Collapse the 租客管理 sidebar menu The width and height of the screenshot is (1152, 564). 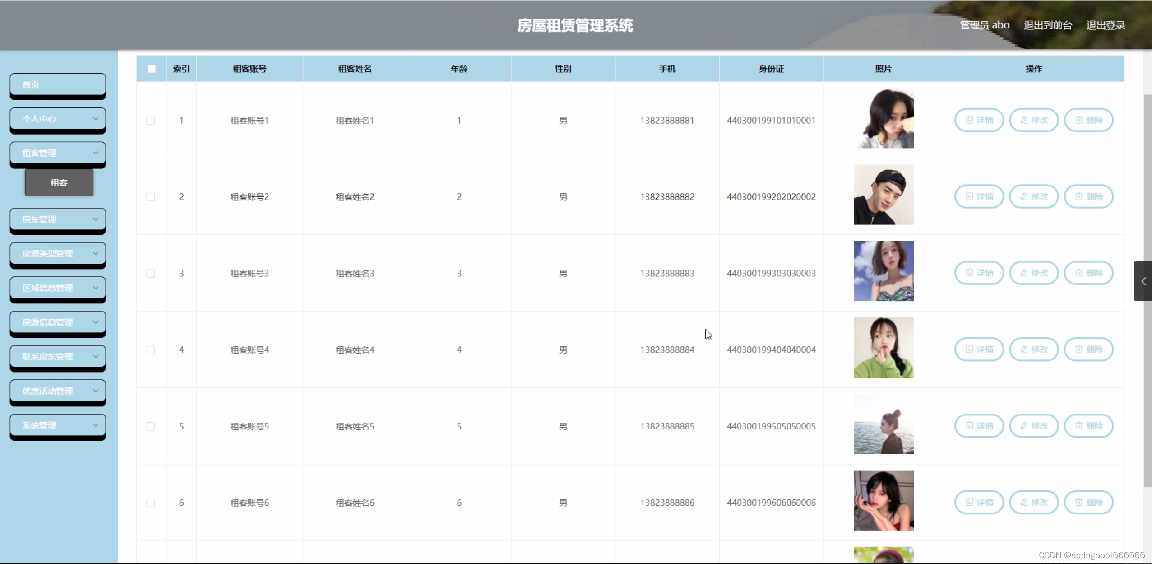(58, 153)
